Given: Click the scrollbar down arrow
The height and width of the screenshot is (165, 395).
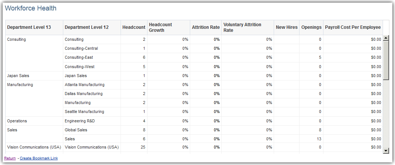Looking at the screenshot, I should (386, 151).
